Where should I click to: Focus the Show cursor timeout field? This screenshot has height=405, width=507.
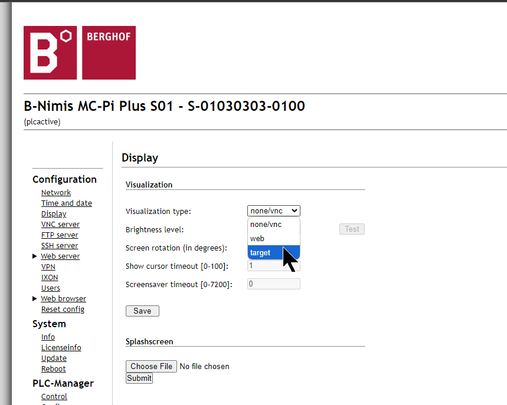coord(273,266)
